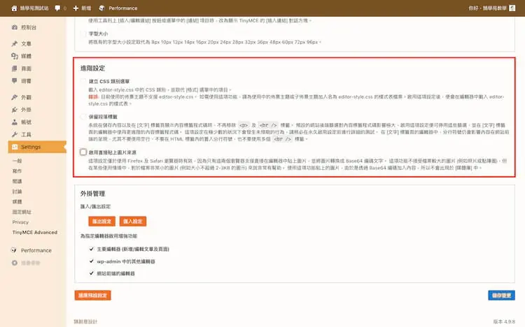Viewport: 525px width, 327px height.
Task: Click the site name in admin bar
Action: point(34,8)
